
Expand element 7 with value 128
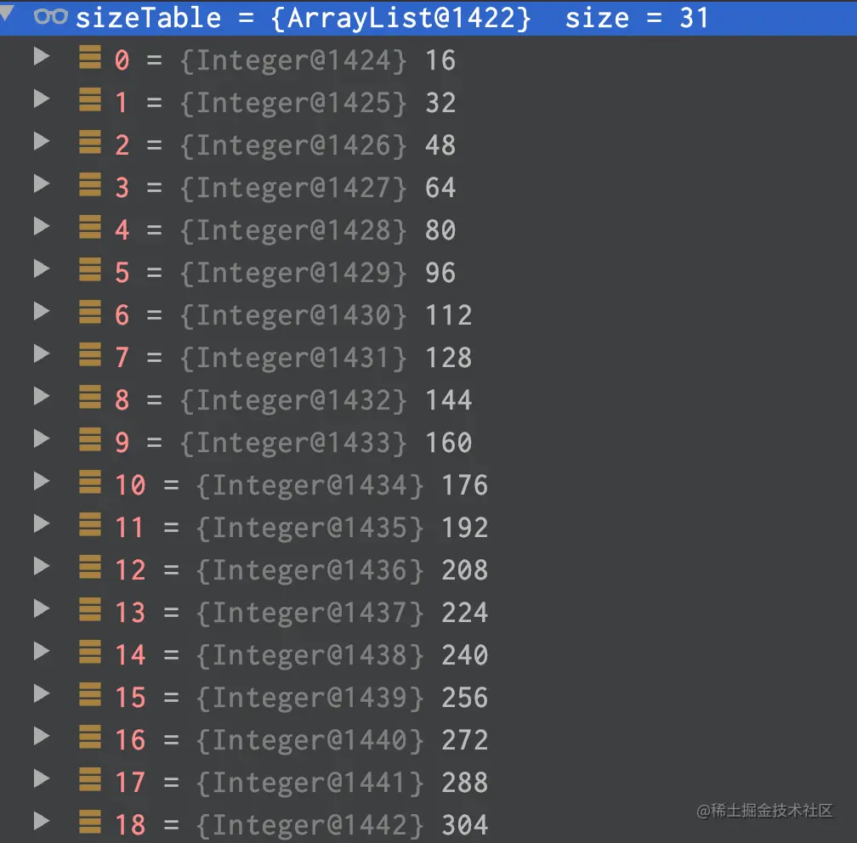pos(42,354)
